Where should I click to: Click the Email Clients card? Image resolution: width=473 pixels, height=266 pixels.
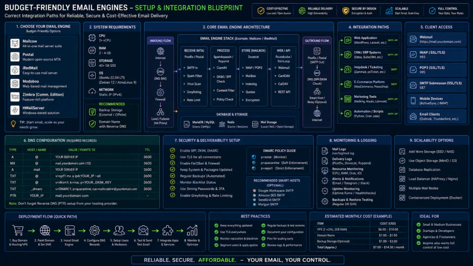click(437, 116)
